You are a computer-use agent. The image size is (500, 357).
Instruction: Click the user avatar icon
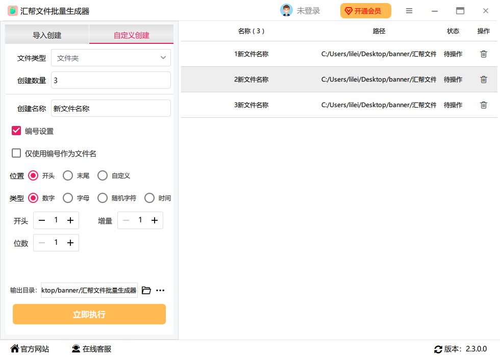pos(286,10)
